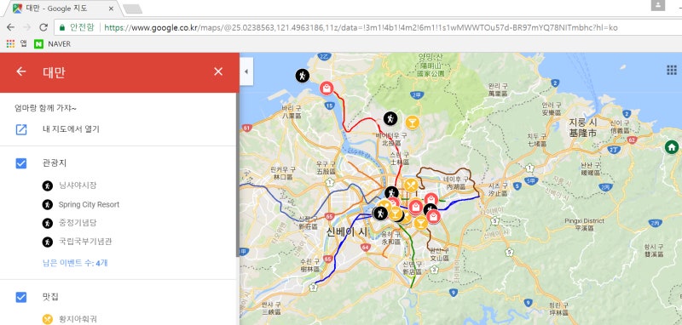Screen dimensions: 682x325
Task: Click the back arrow beside 대만 title
Action: (x=20, y=71)
